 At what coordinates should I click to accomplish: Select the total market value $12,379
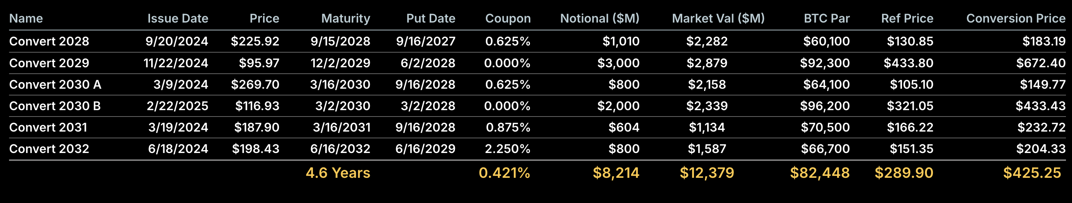(707, 173)
